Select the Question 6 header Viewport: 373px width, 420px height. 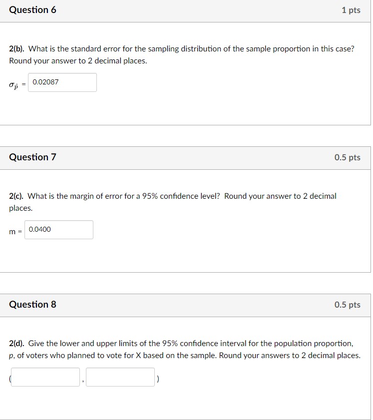[x=33, y=9]
